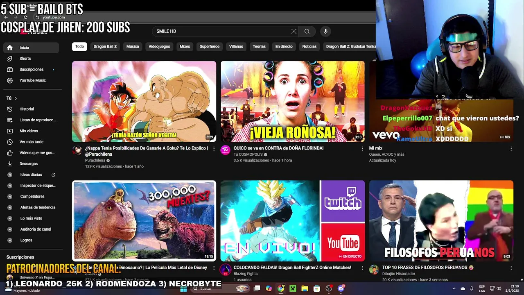Open options menu for Mi mix
The height and width of the screenshot is (295, 524).
click(511, 149)
